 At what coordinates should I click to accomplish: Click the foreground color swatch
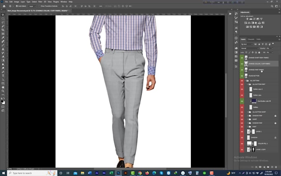pyautogui.click(x=2, y=101)
